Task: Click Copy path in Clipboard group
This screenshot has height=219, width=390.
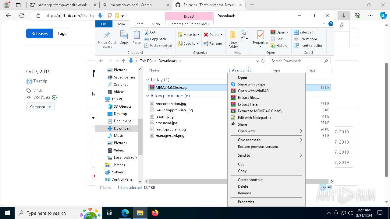Action: tap(155, 39)
